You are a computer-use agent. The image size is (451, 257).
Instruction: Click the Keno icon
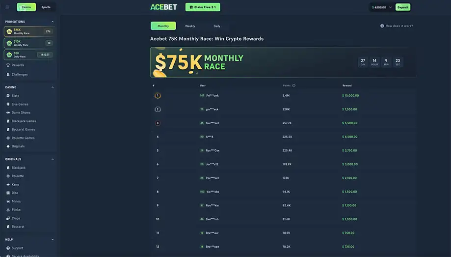click(8, 185)
